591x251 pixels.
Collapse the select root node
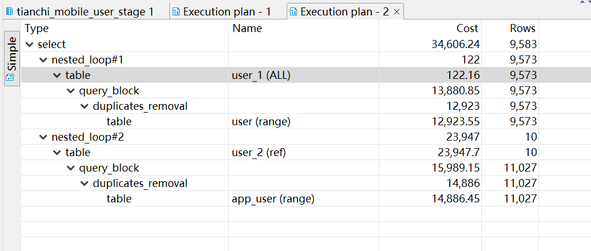pyautogui.click(x=29, y=45)
